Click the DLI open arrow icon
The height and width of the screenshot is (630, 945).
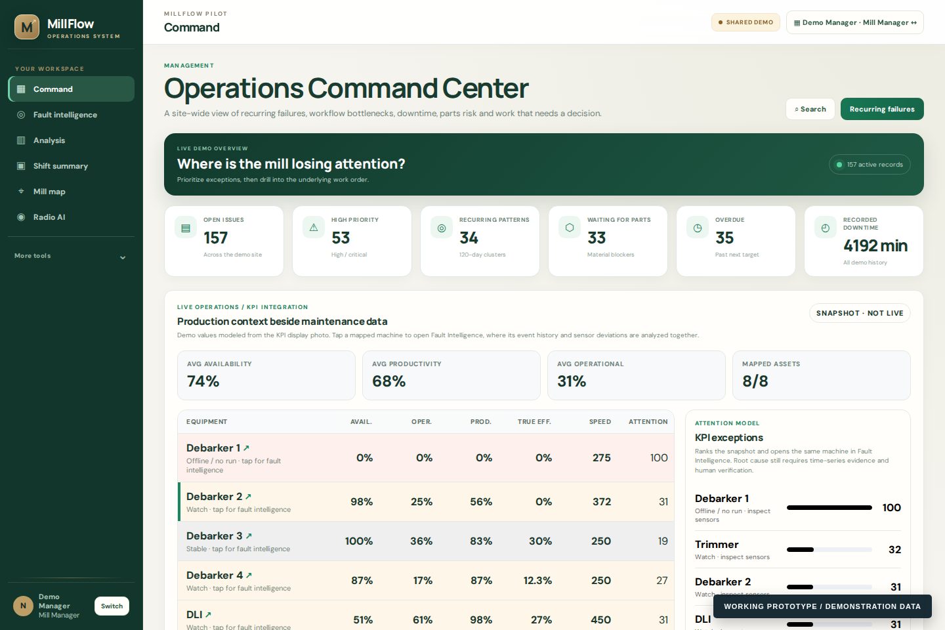click(x=208, y=615)
